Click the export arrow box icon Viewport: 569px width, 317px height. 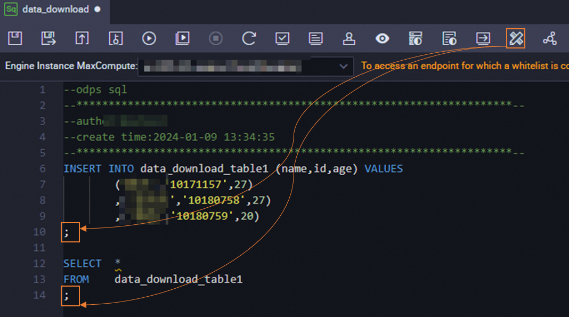click(483, 38)
